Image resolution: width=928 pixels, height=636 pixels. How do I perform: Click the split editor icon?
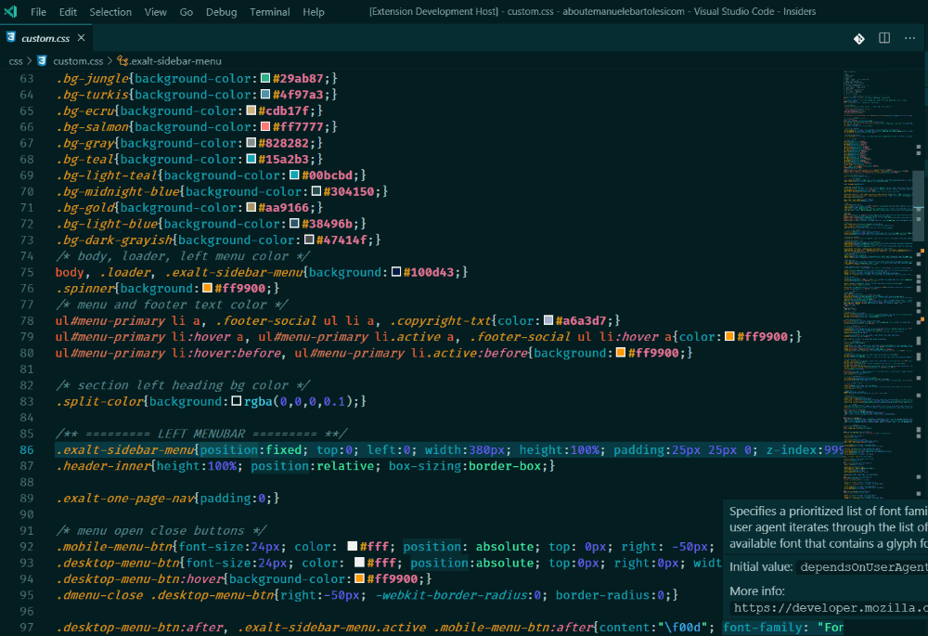coord(884,38)
